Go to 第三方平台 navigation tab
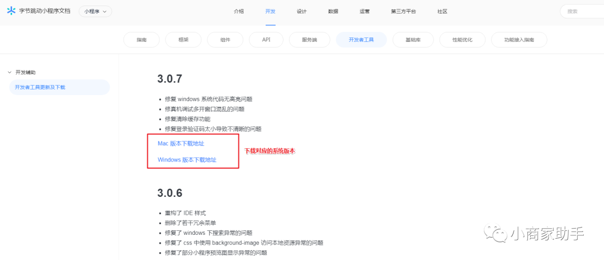 (403, 12)
